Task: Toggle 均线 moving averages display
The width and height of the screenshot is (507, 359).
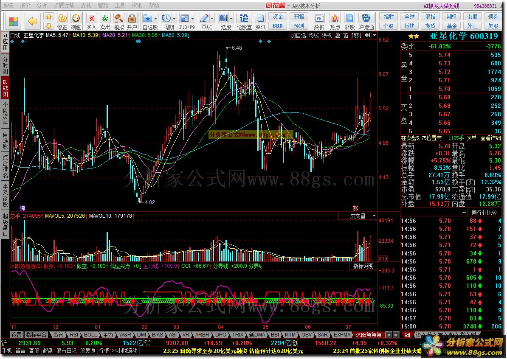Action: pos(314,35)
